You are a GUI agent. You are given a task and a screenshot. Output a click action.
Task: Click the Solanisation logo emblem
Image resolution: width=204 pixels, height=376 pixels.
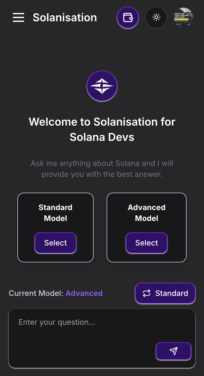click(102, 86)
